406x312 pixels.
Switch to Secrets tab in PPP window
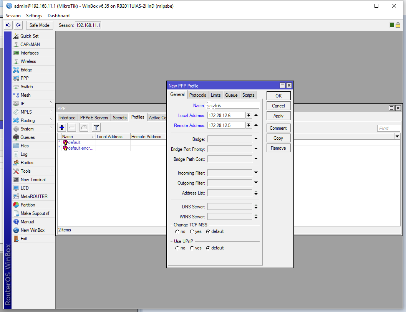[119, 118]
